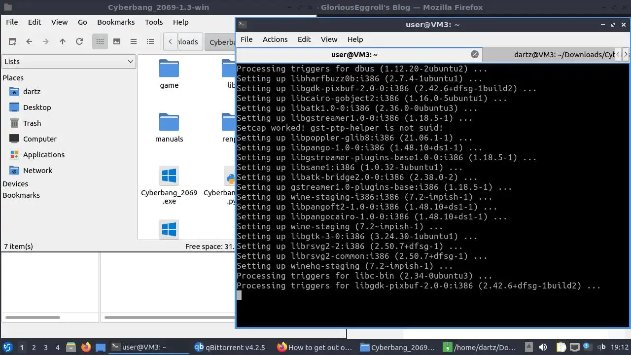The height and width of the screenshot is (355, 631).
Task: Switch to user@VM3 terminal tab
Action: pyautogui.click(x=354, y=55)
